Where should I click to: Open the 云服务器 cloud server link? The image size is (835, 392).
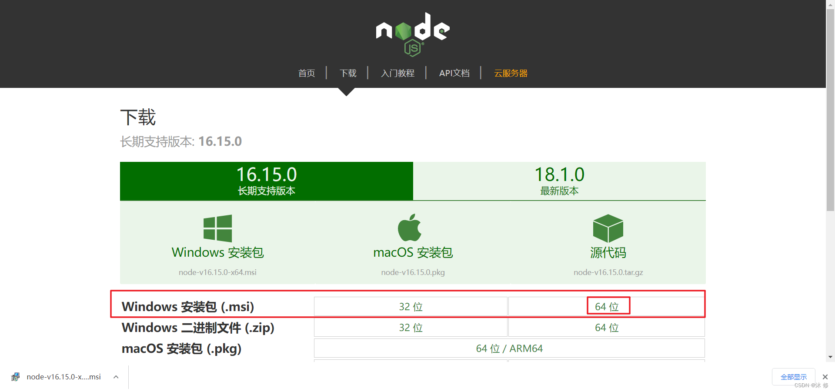[x=511, y=73]
